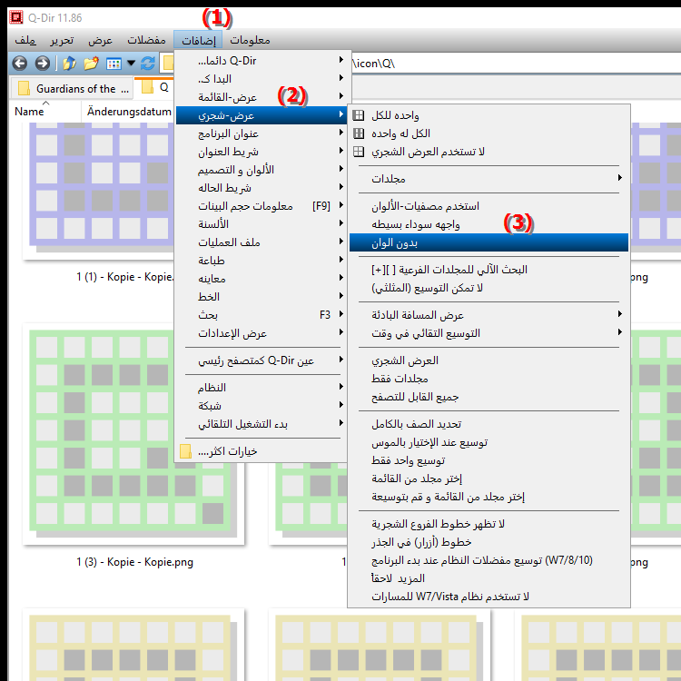Open طباعة submenu
The image size is (681, 681).
point(262,261)
